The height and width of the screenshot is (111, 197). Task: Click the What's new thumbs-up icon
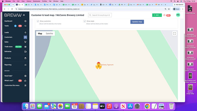coord(25,81)
